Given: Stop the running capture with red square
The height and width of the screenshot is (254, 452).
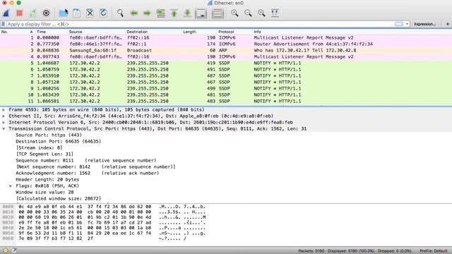Looking at the screenshot, I should (20, 13).
